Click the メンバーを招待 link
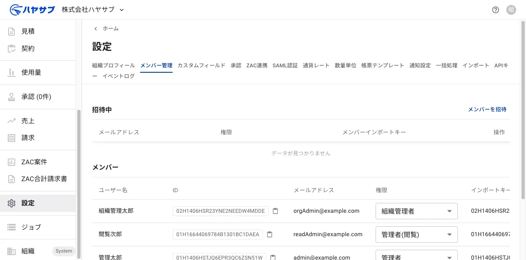Image resolution: width=526 pixels, height=260 pixels. pyautogui.click(x=487, y=109)
